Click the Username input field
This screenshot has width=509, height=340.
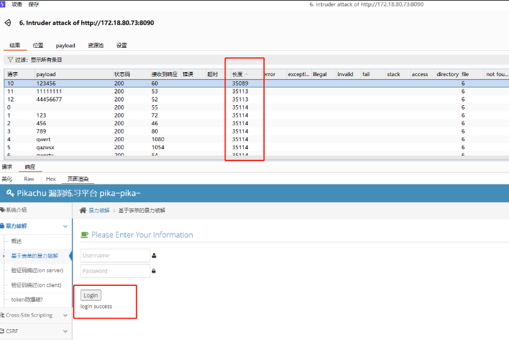pyautogui.click(x=115, y=256)
